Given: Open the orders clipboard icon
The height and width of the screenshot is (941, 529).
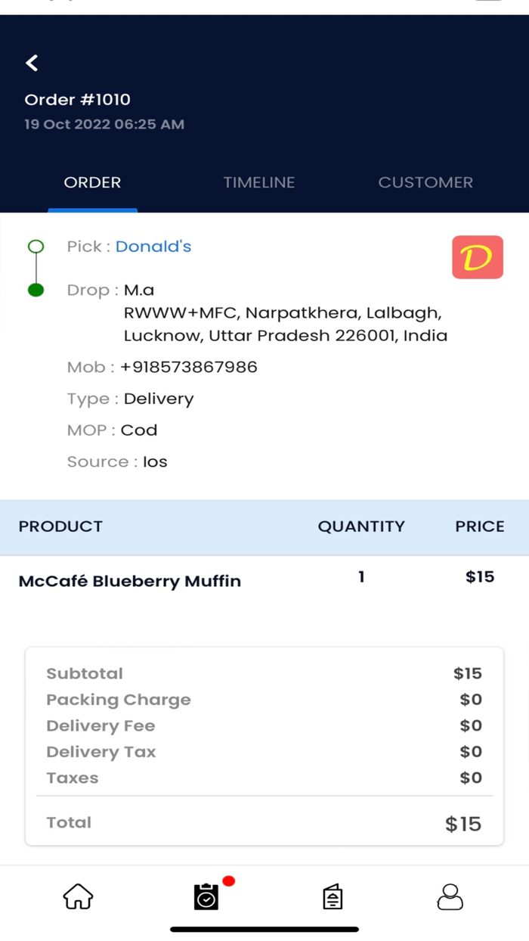Looking at the screenshot, I should (206, 896).
